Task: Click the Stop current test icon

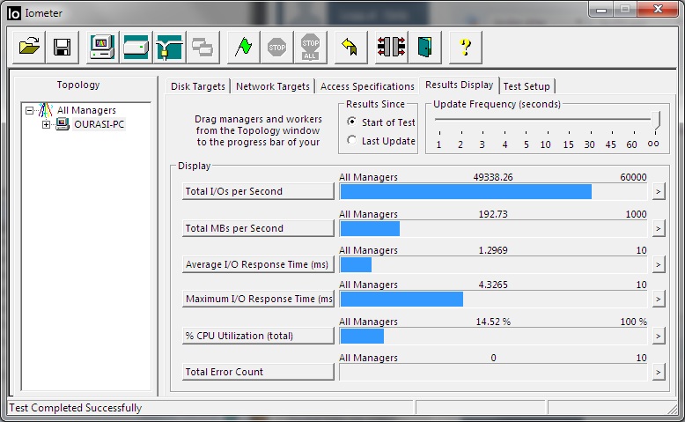Action: tap(277, 48)
